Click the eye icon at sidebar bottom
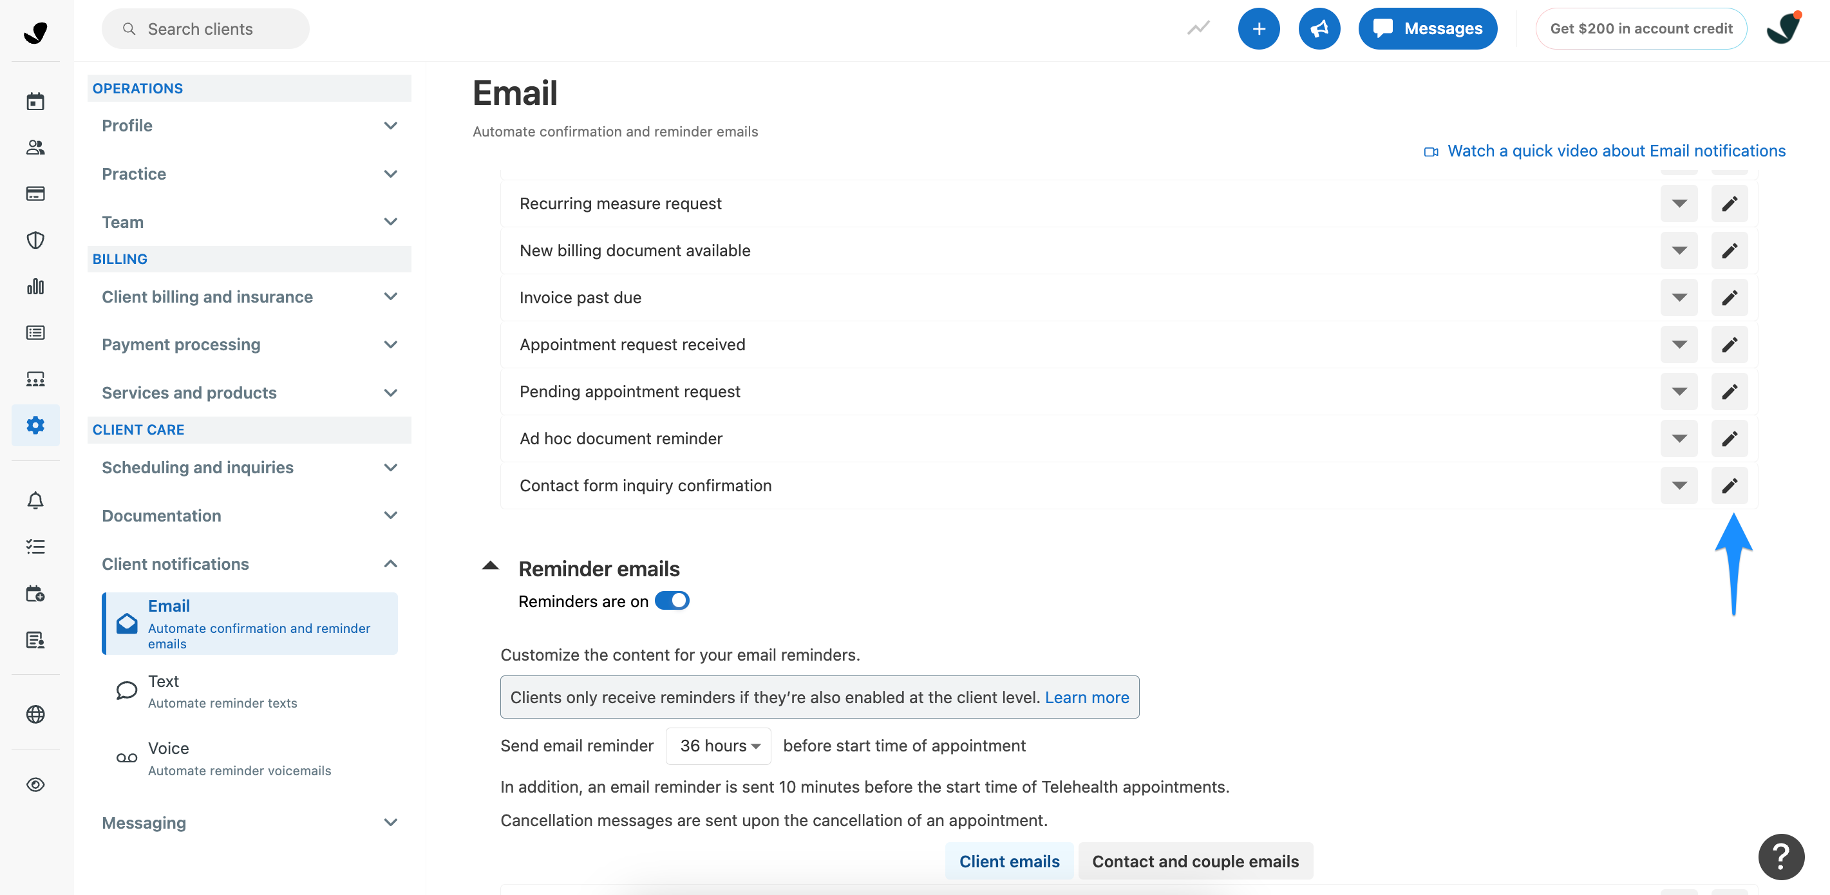 (35, 784)
